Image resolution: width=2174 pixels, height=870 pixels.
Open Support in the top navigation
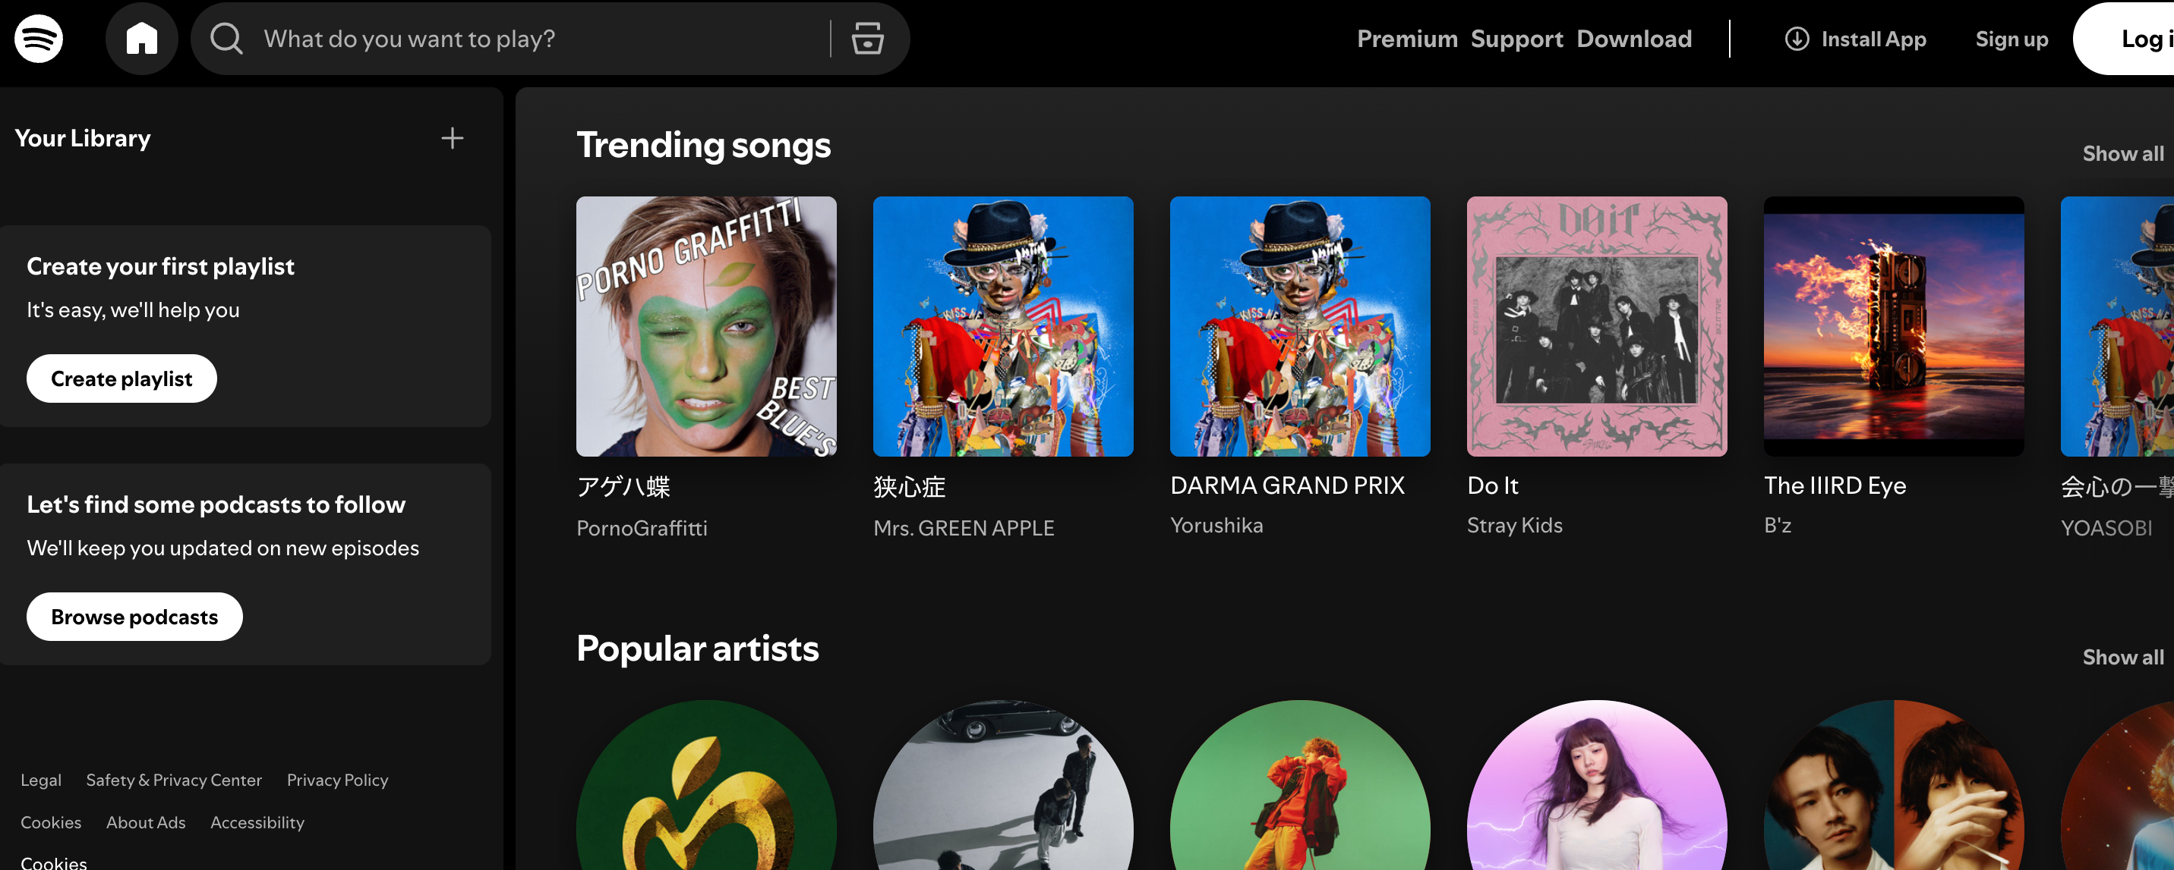pyautogui.click(x=1516, y=39)
